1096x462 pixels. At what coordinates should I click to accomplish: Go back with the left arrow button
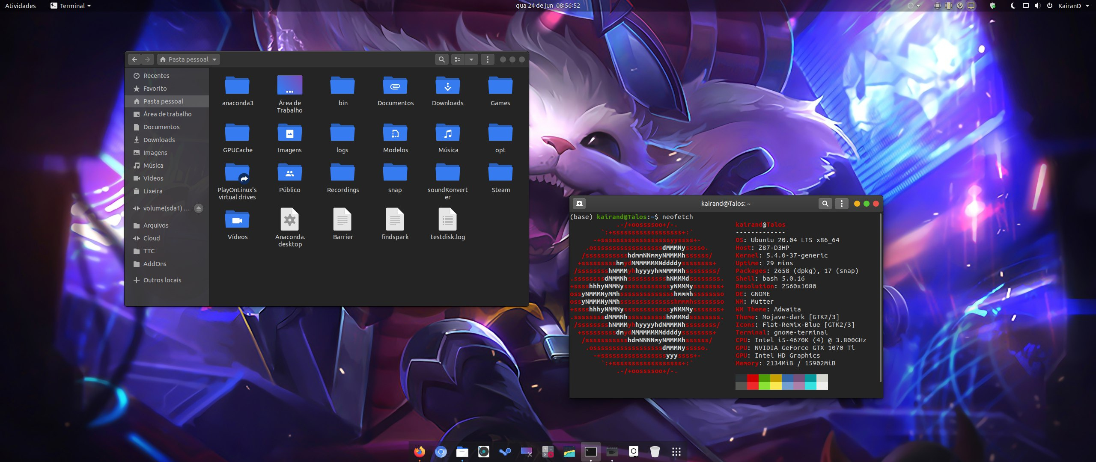coord(134,59)
